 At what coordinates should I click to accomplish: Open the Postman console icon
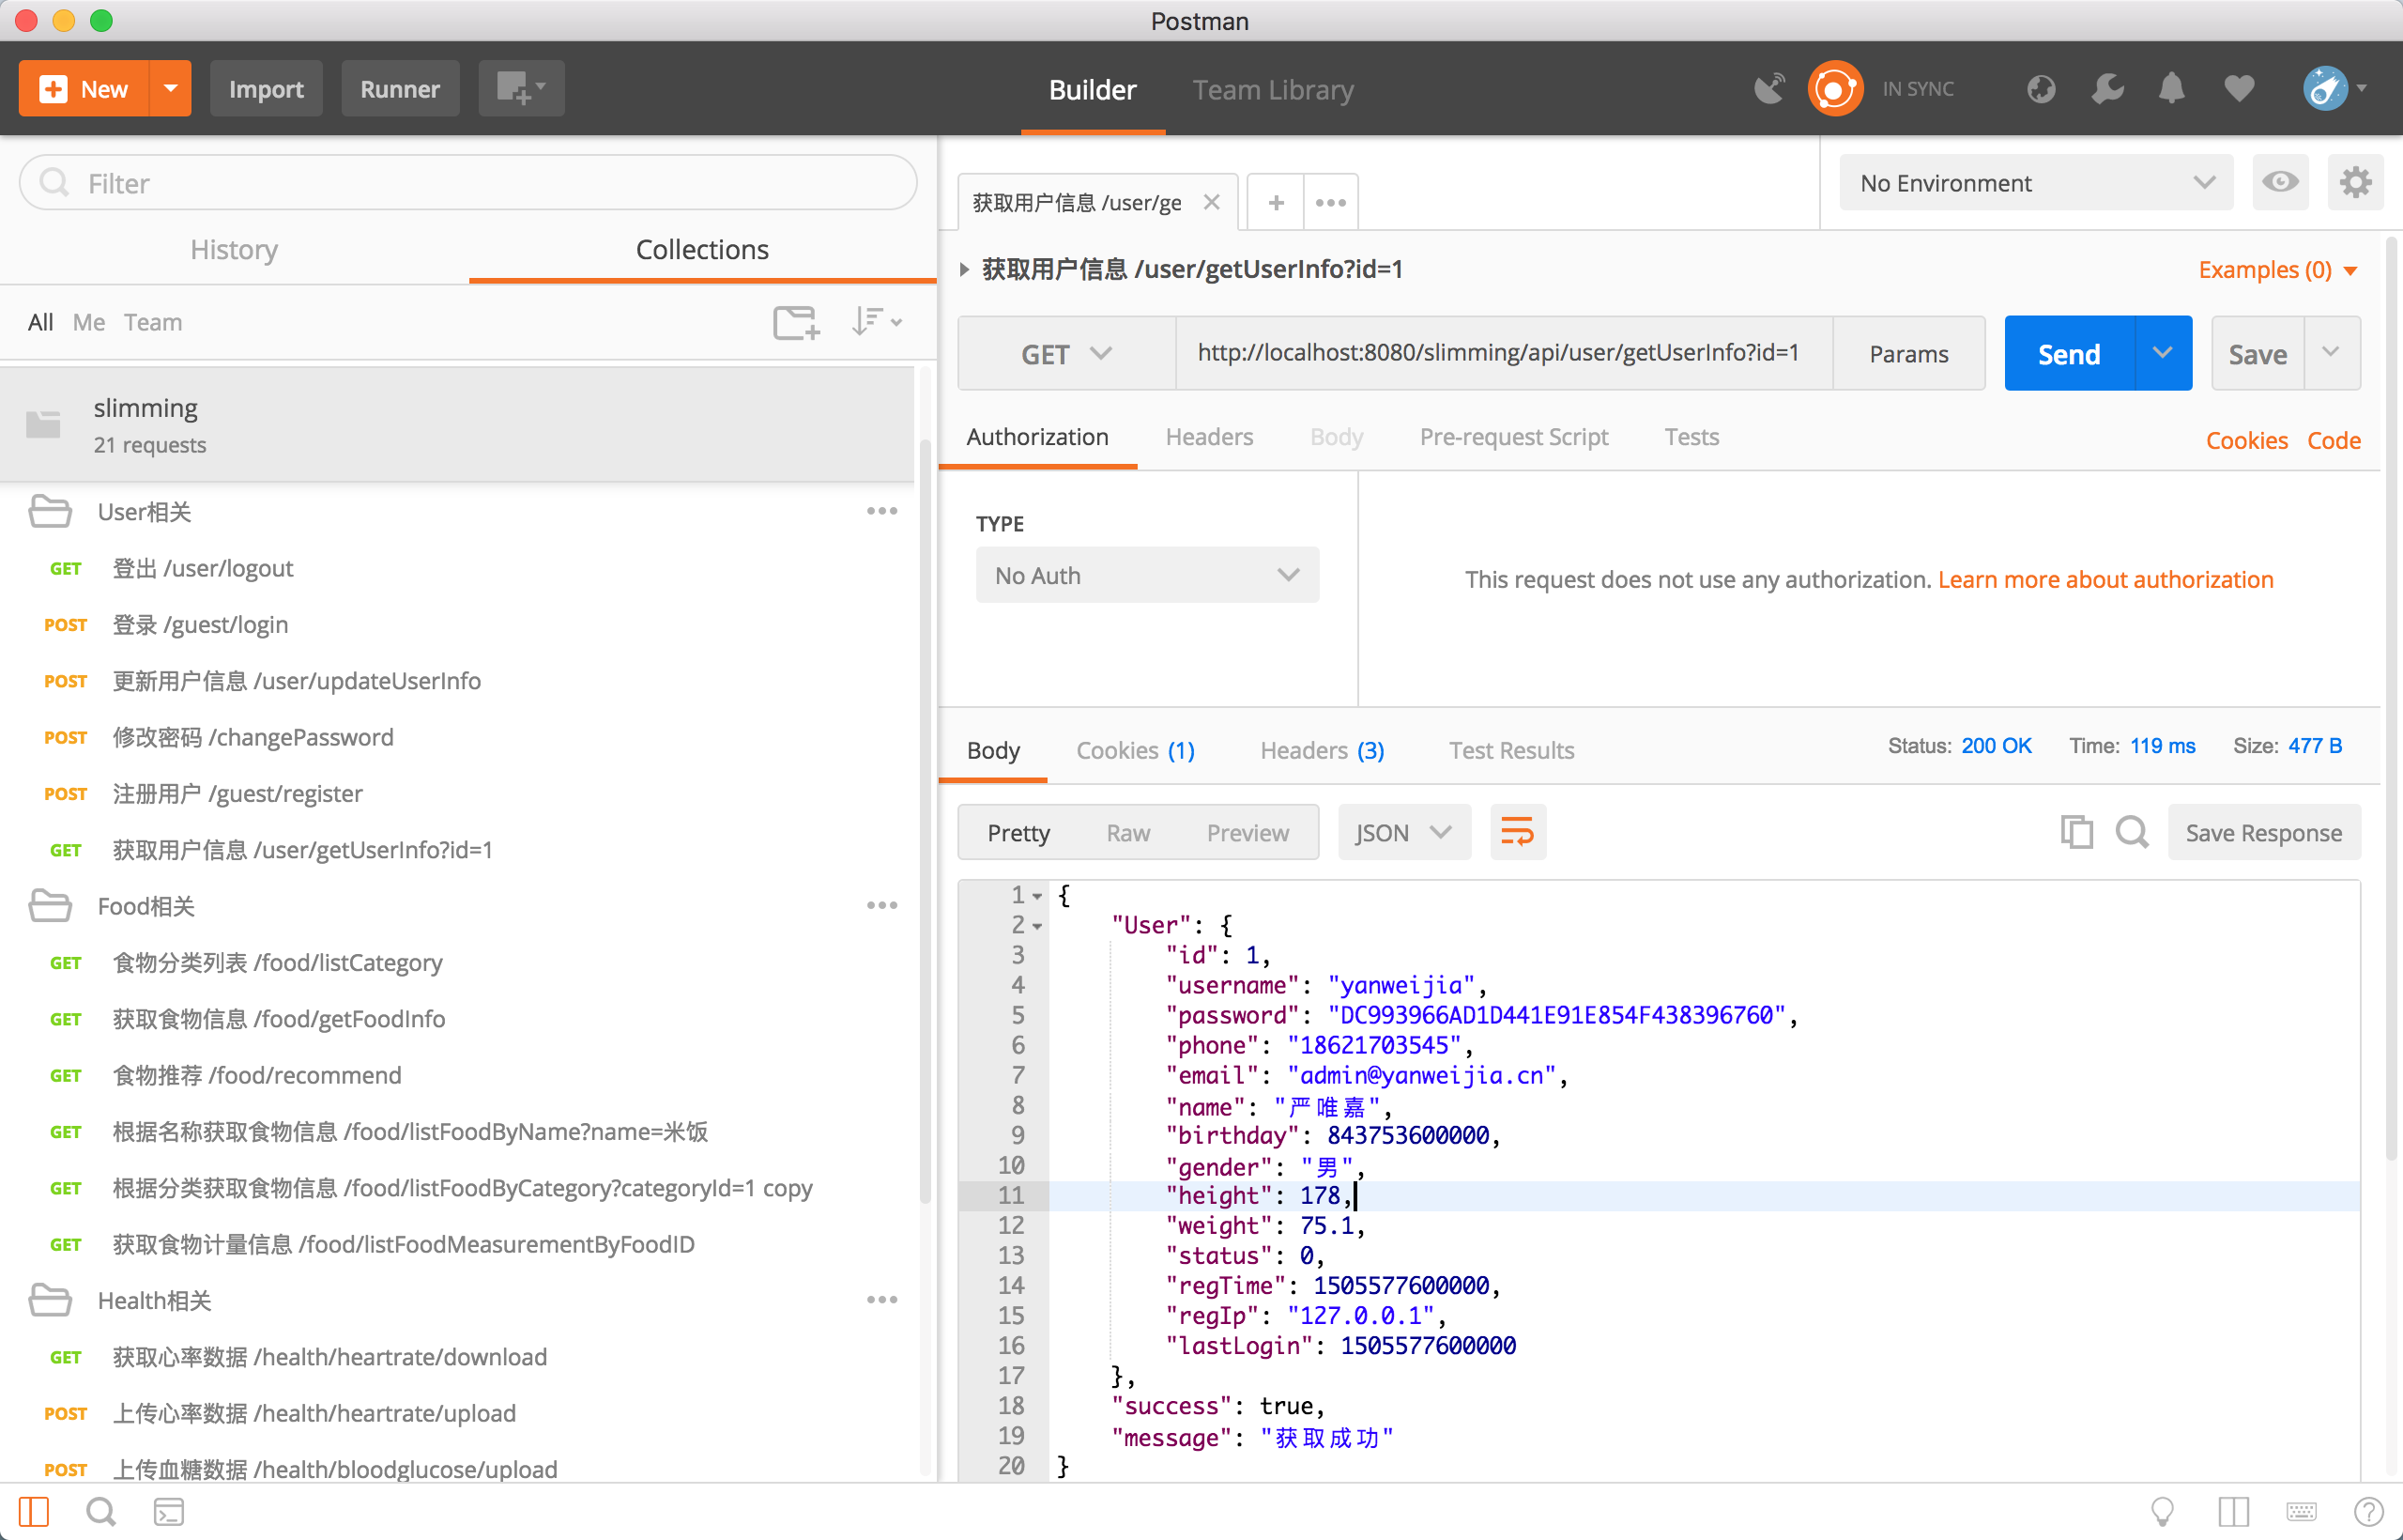[x=169, y=1511]
